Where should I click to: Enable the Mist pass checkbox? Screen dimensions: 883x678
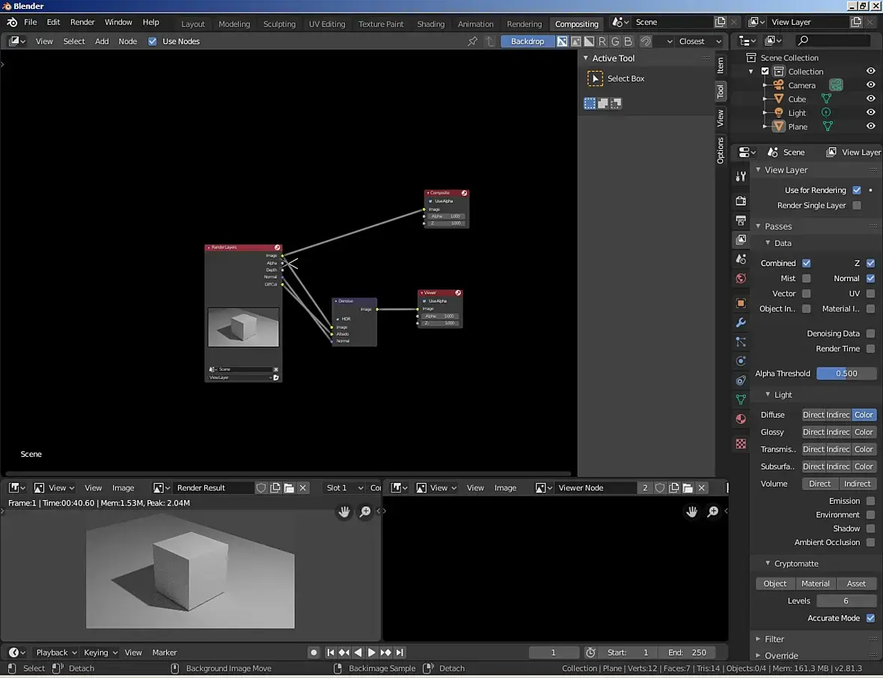tap(806, 279)
